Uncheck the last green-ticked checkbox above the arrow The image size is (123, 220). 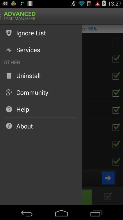[x=116, y=162]
